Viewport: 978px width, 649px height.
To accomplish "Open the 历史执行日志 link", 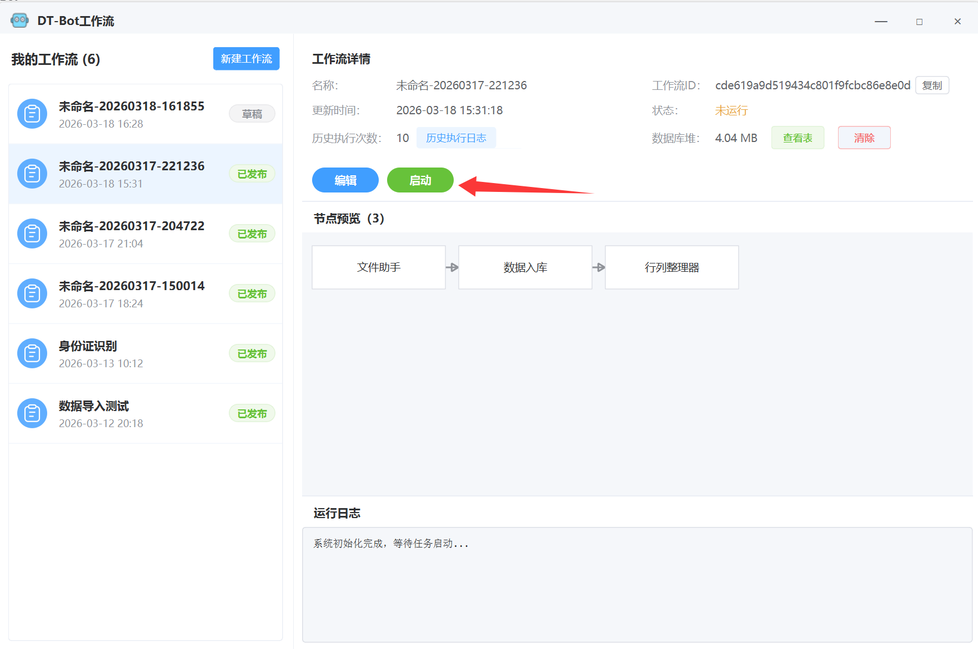I will [x=456, y=138].
